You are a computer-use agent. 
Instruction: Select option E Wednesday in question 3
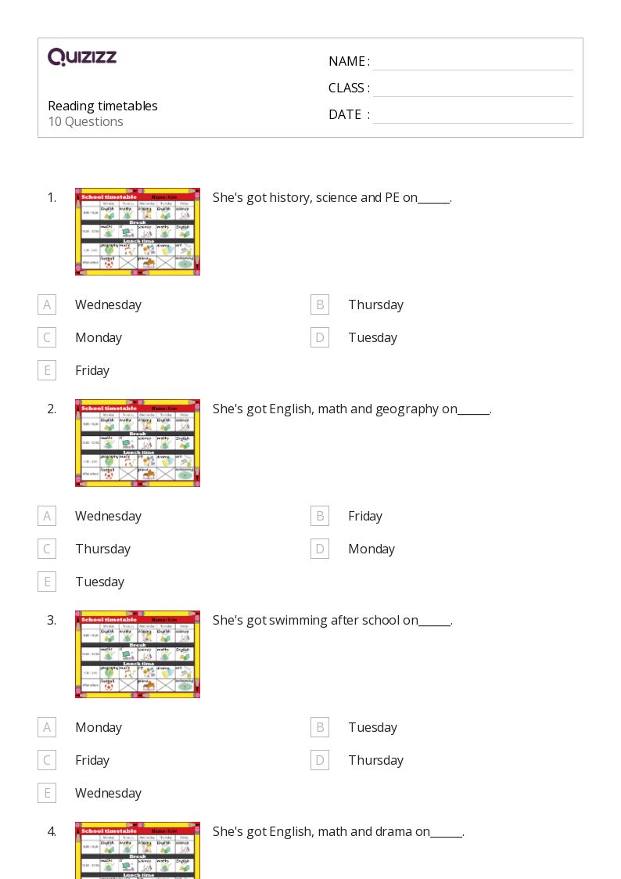coord(47,793)
